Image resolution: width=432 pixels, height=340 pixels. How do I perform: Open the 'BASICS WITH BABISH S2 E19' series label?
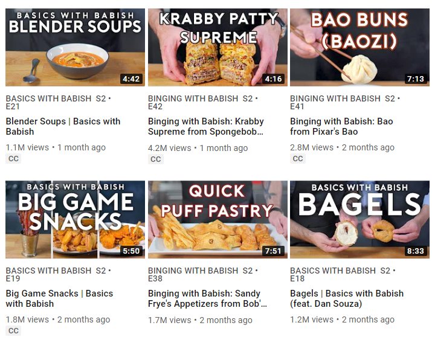(x=58, y=274)
